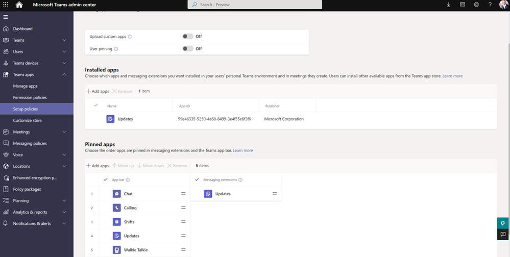Click Move down in Pinned apps toolbar
Viewport: 510px width, 257px height.
tap(151, 166)
